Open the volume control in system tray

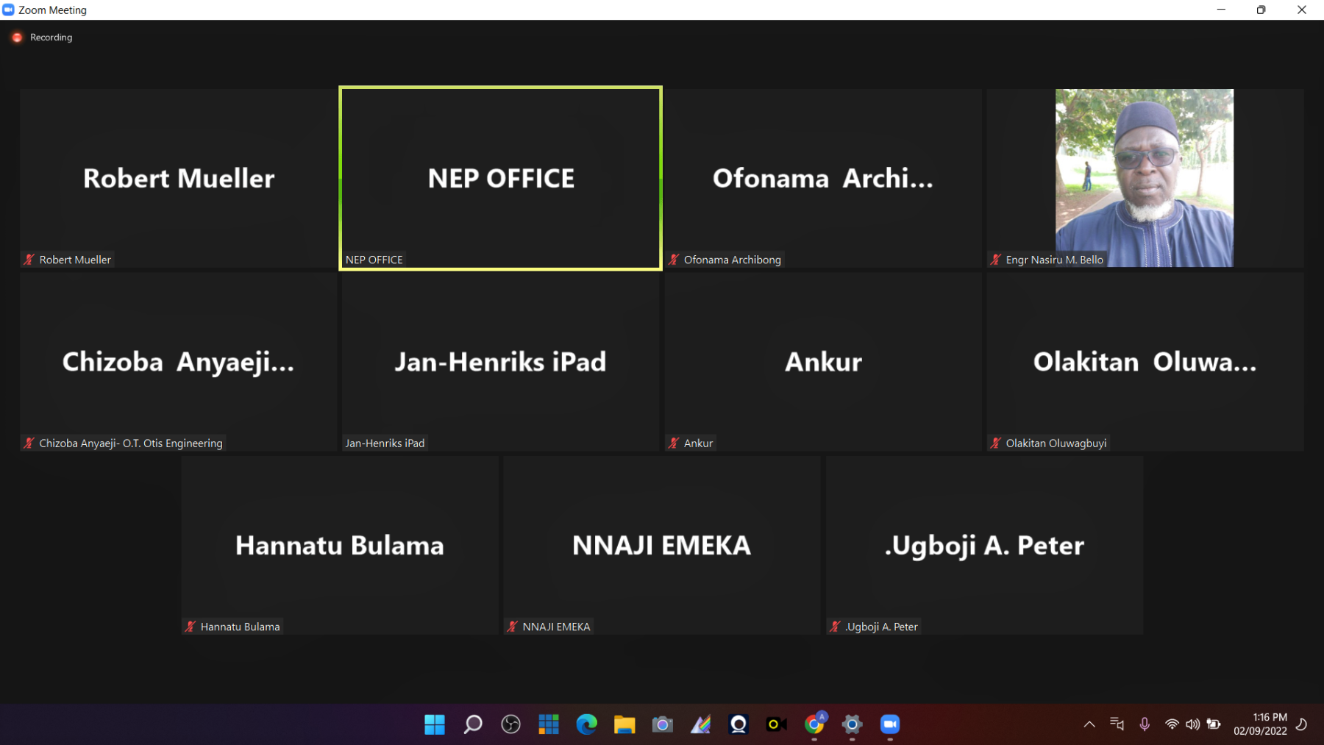tap(1192, 724)
